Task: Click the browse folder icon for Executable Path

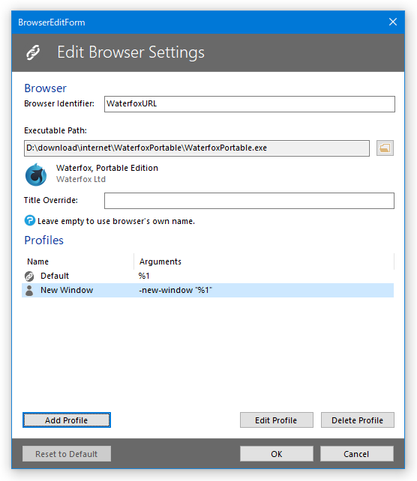Action: pos(385,148)
